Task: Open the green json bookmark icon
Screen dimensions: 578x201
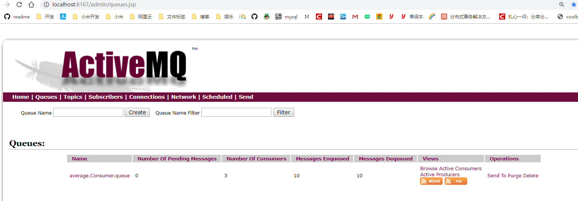Action: pos(367,17)
